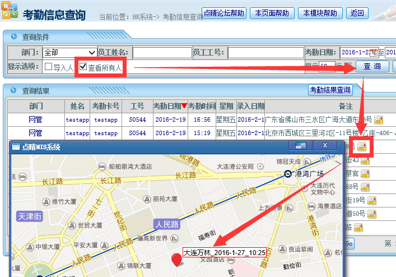Viewport: 396px width, 277px height.
Task: Click the 良运紫阁 building icon
Action: pyautogui.click(x=282, y=249)
